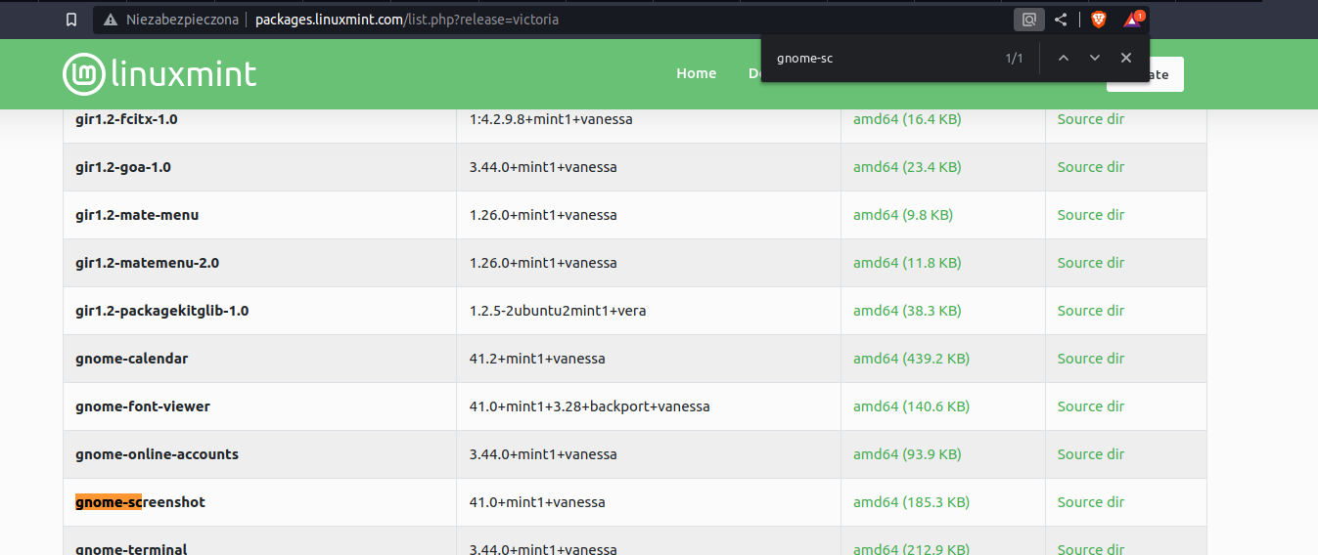The image size is (1318, 555).
Task: Click amd64 (11.8 KB) link
Action: click(x=907, y=263)
